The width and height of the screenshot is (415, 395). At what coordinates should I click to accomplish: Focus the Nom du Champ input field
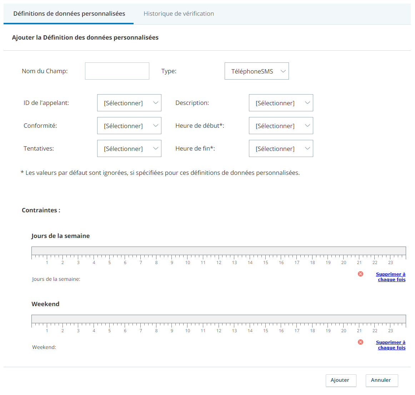117,71
